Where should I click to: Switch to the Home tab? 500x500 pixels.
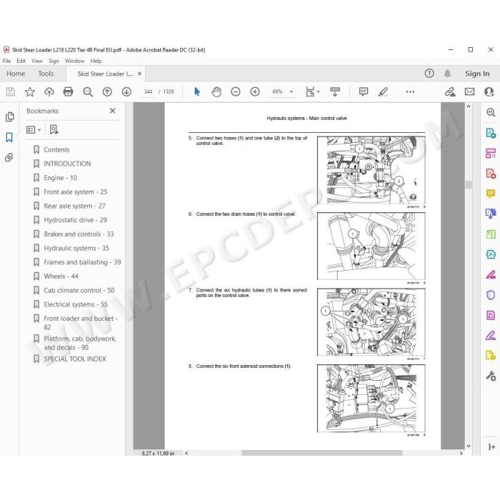[16, 74]
